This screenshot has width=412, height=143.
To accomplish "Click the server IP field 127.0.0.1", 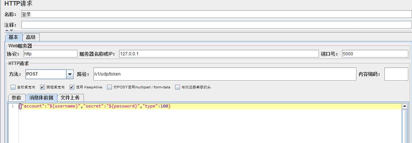I will click(219, 54).
